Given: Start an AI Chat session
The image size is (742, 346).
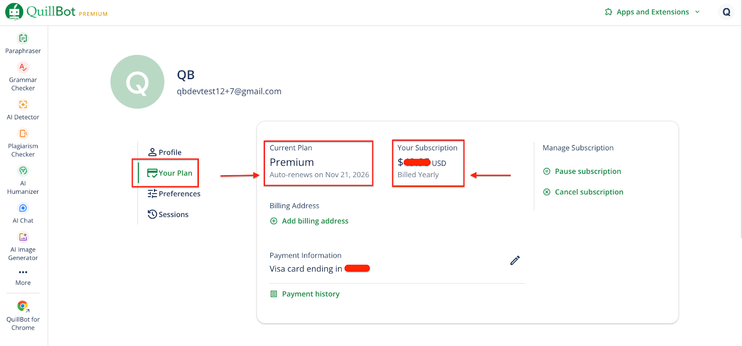Looking at the screenshot, I should click(x=23, y=214).
